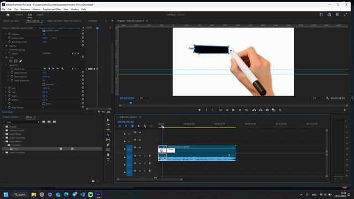Go to the sequence In point

(220, 110)
